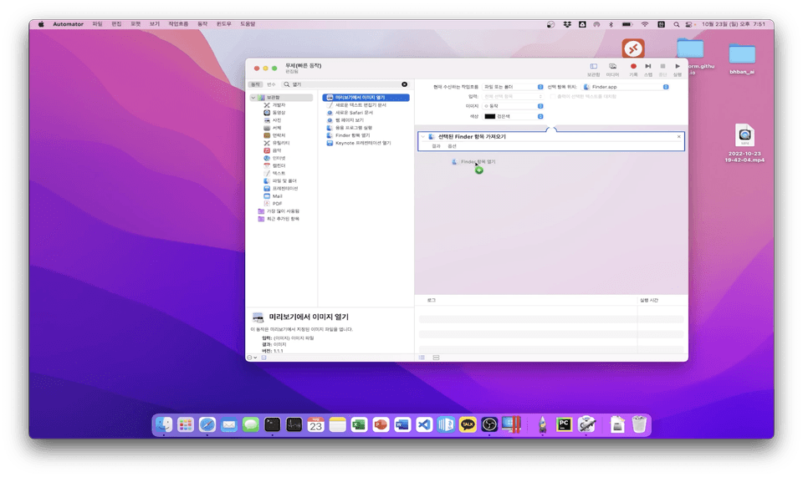Collapse the 보관함 library tree
Screen dimensions: 803x477
[x=253, y=97]
